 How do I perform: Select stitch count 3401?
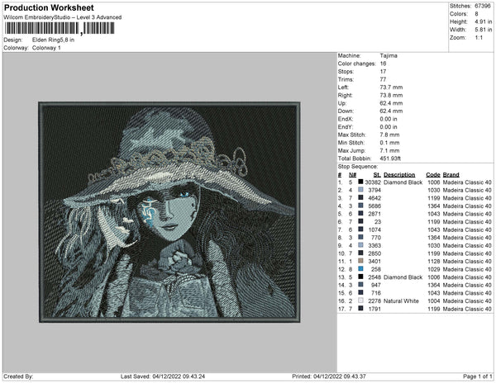tap(374, 261)
